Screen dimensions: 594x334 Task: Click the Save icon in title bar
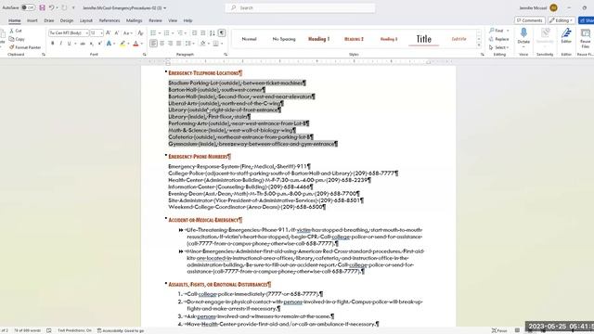coord(42,7)
